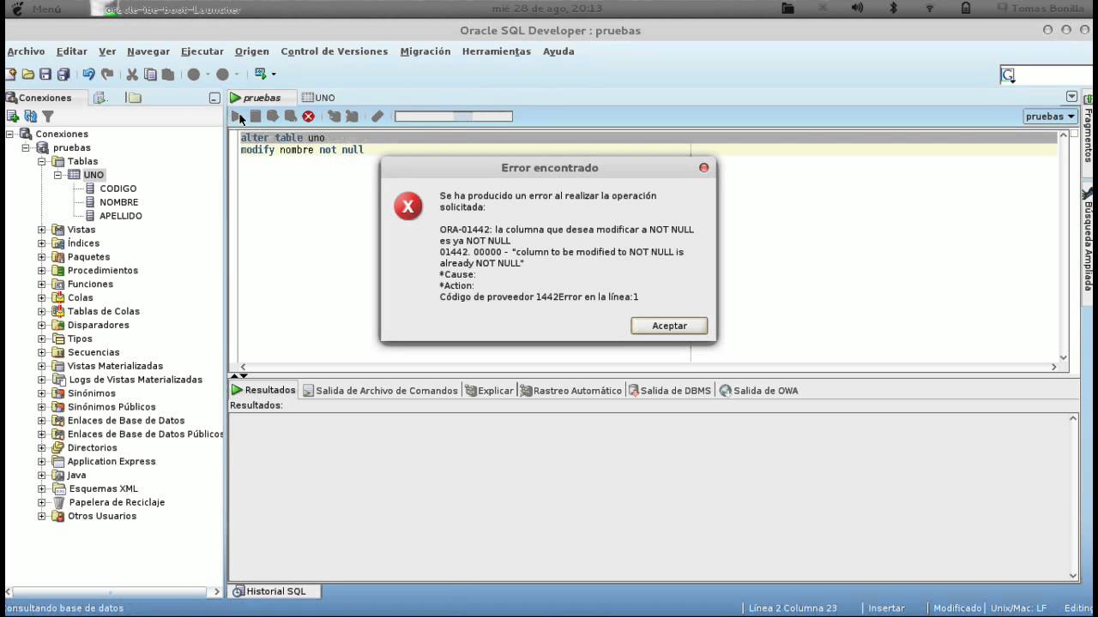Click the Filter funnel icon in Conexiones panel

pos(48,117)
